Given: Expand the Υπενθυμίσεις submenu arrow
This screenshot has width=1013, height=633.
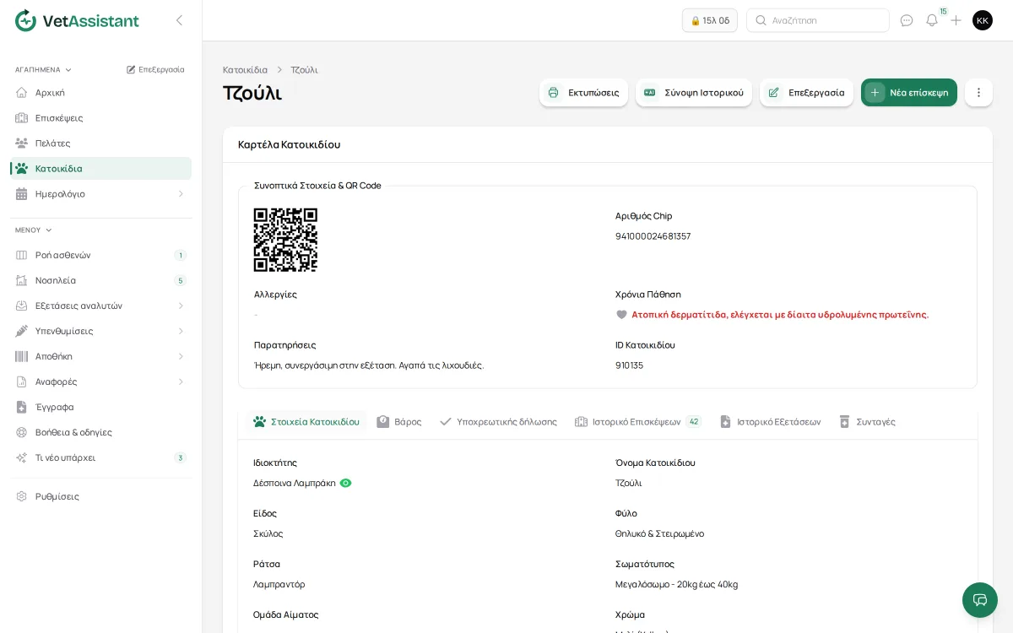Looking at the screenshot, I should [181, 331].
